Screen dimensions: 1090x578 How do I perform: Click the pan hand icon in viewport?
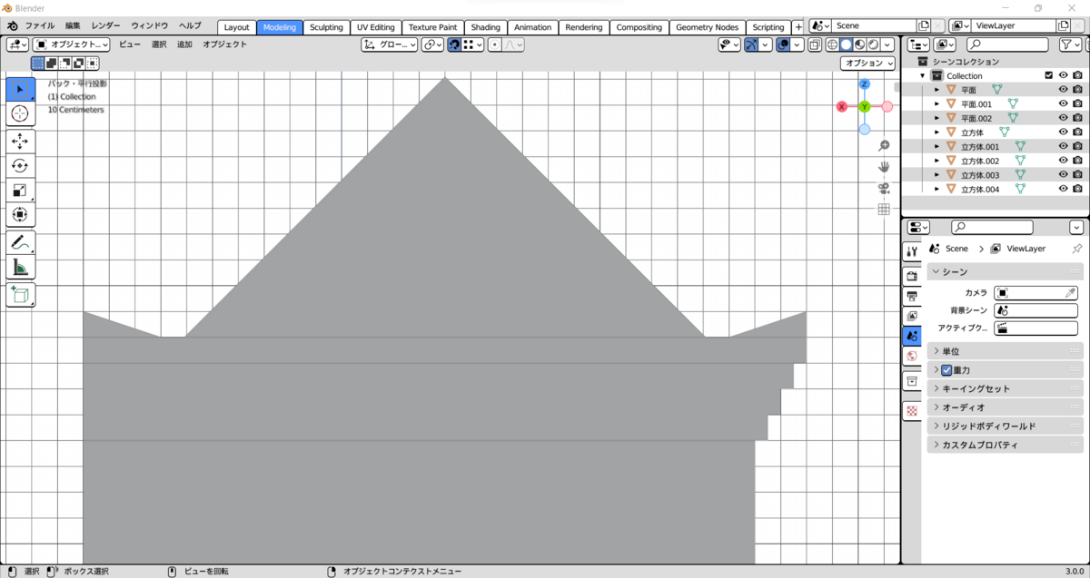883,167
